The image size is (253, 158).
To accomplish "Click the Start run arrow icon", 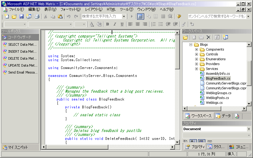I will 132,16.
